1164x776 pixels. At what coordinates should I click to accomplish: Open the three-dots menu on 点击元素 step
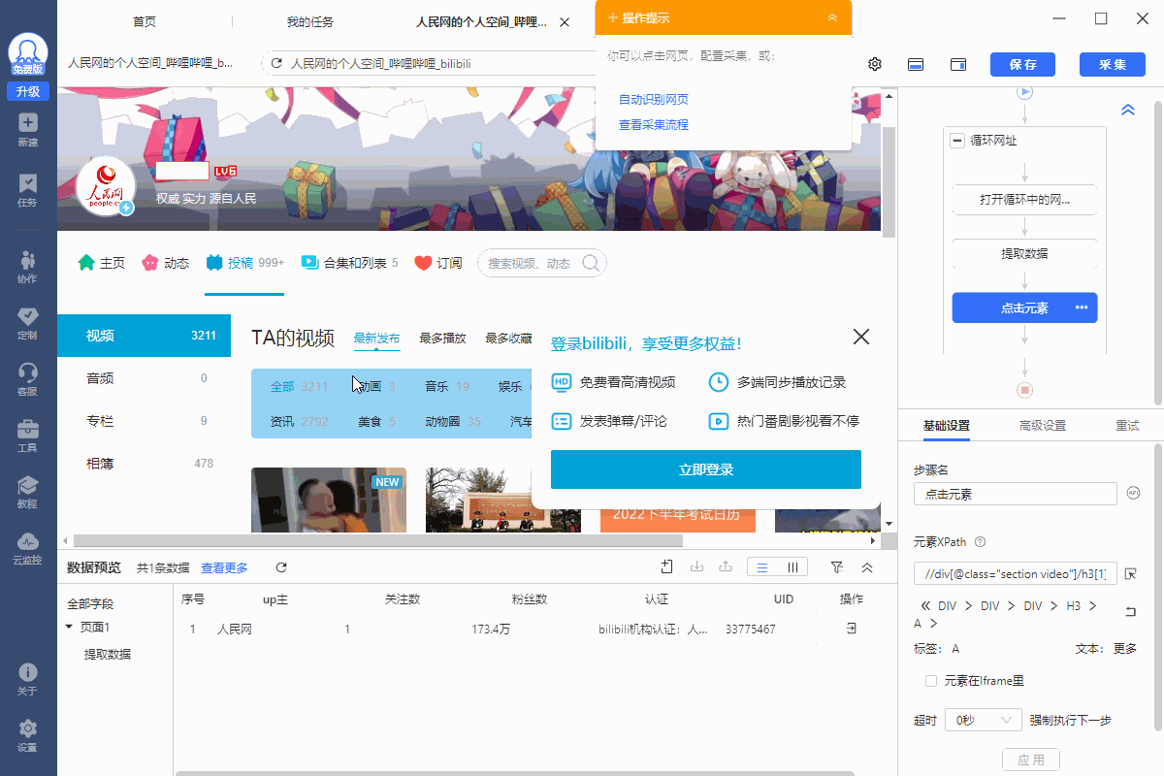1082,307
